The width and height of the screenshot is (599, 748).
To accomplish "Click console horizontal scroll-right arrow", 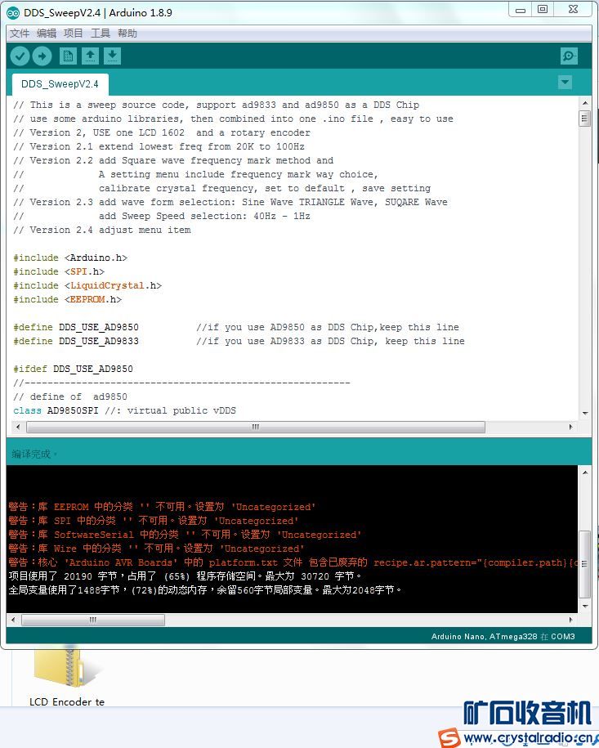I will click(571, 620).
